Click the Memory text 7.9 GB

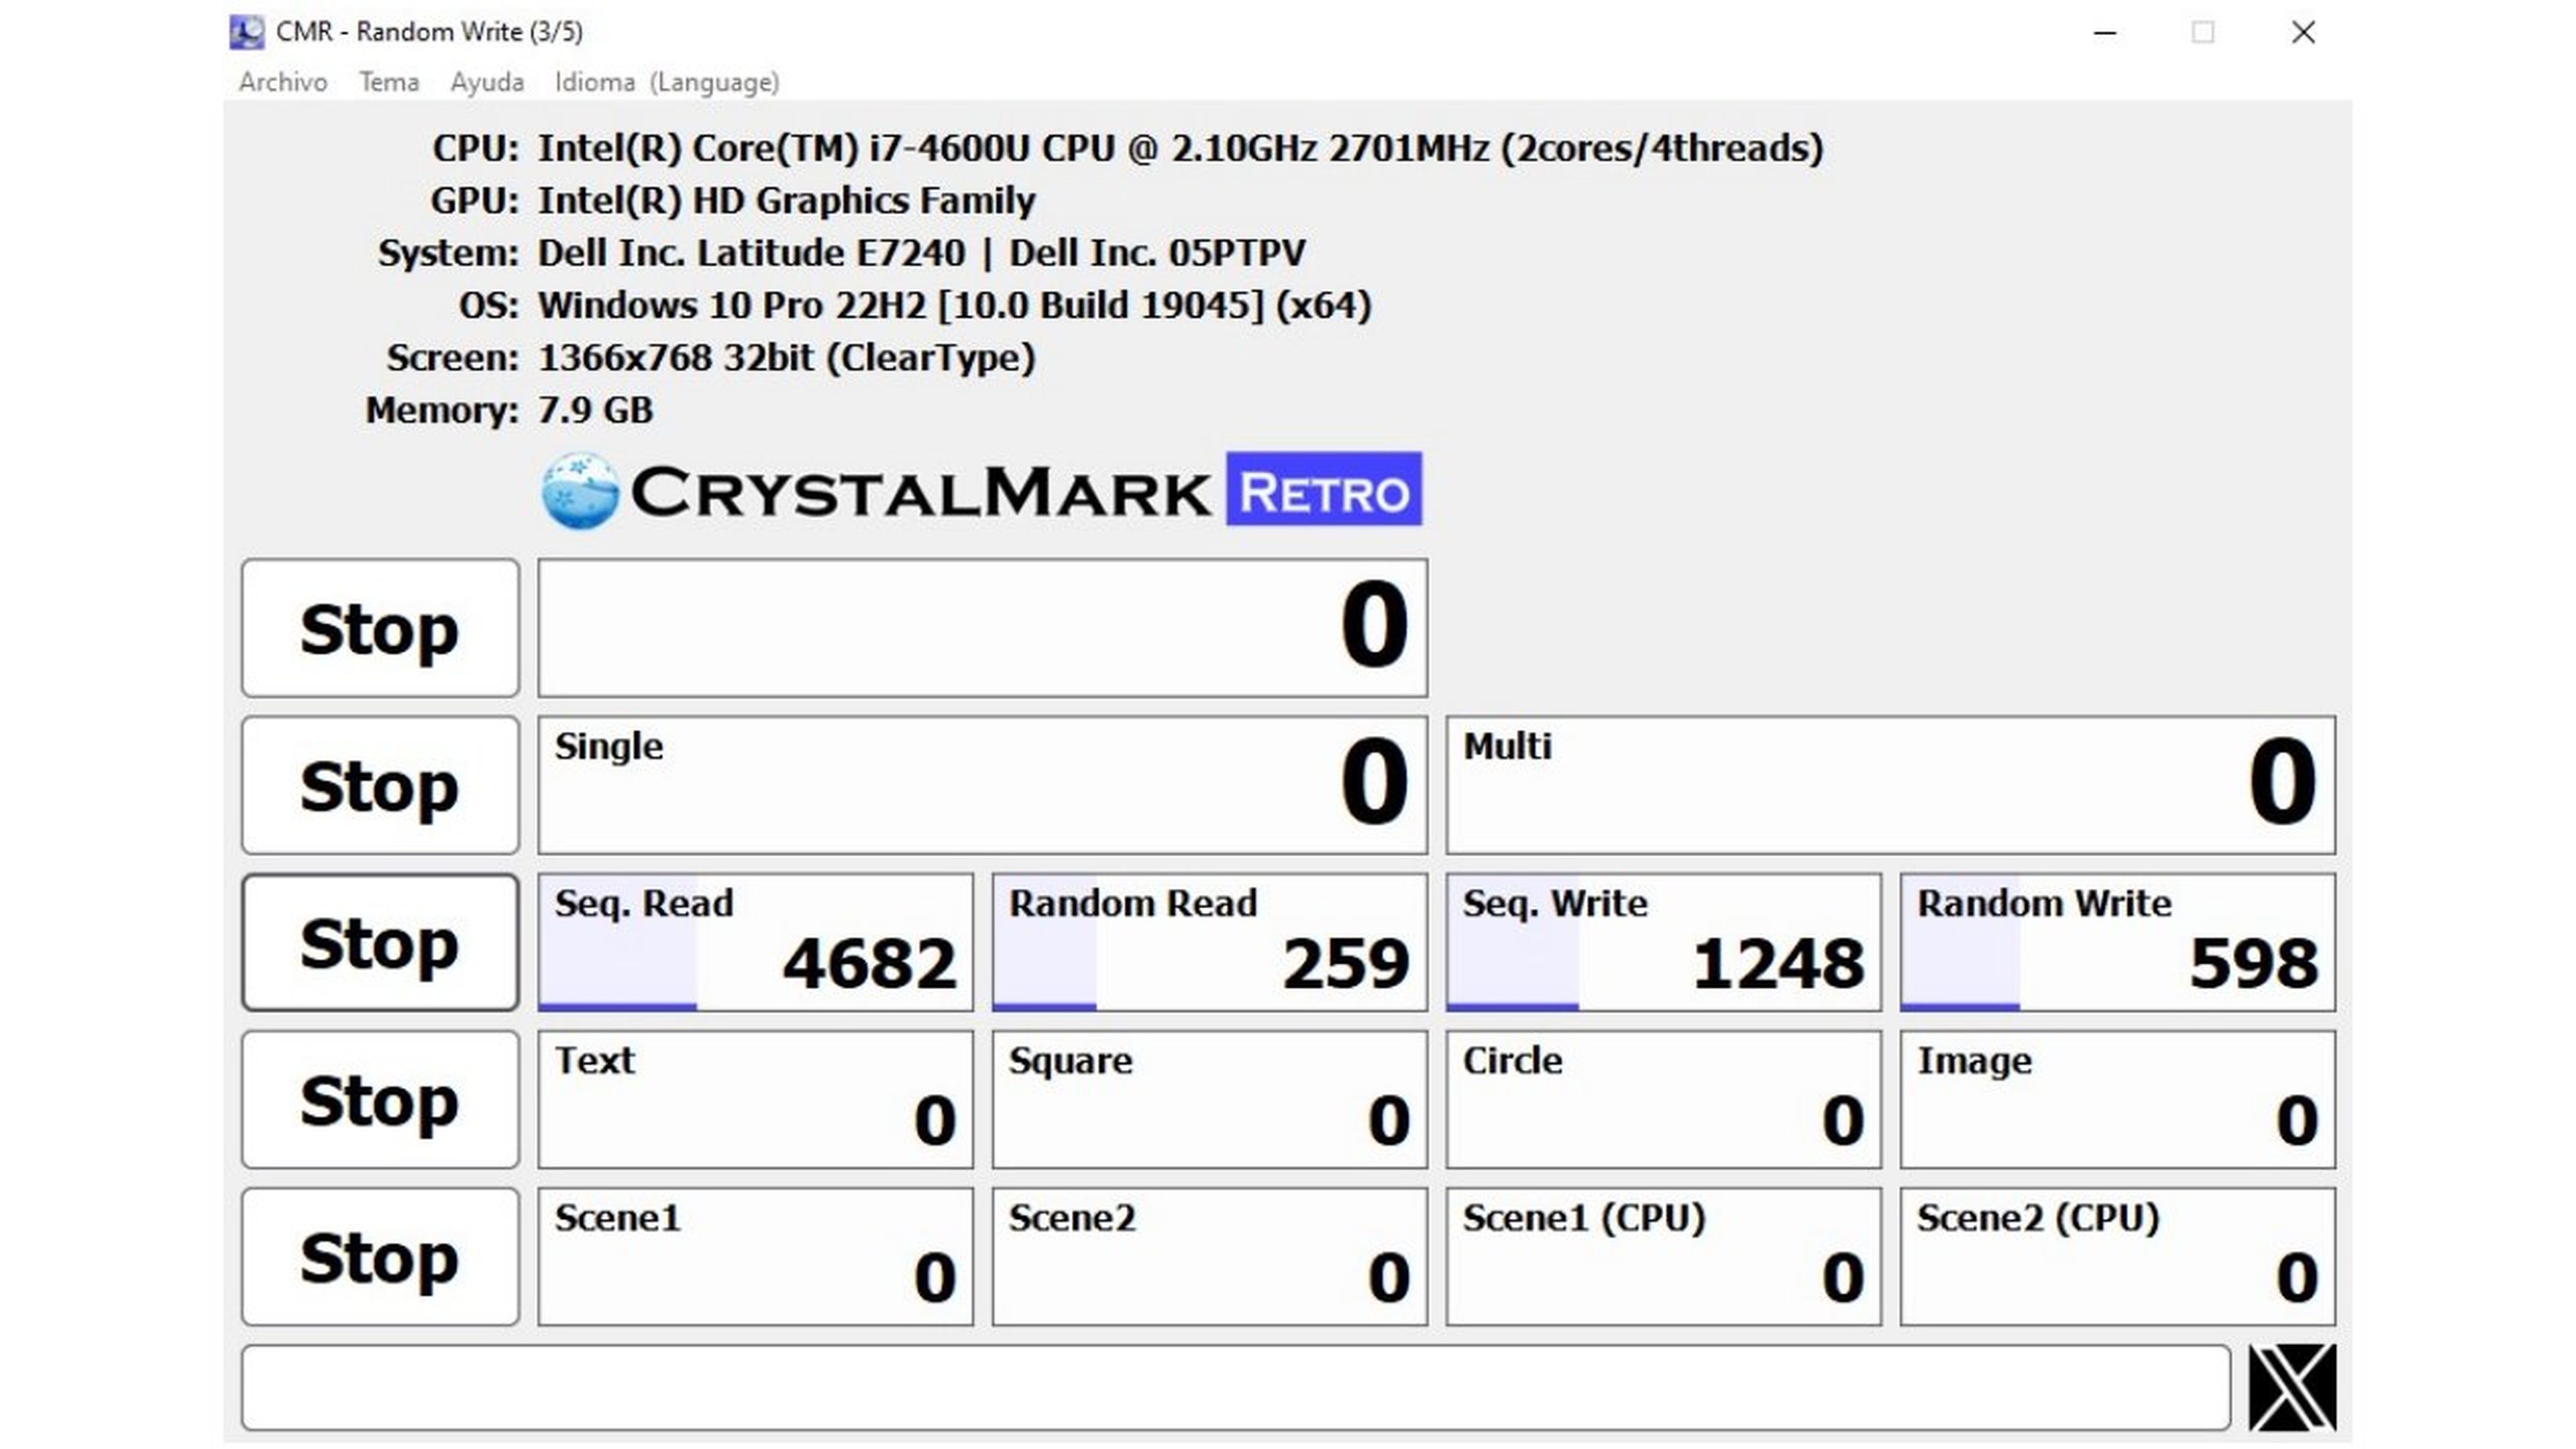click(596, 410)
